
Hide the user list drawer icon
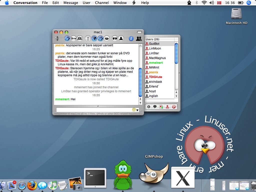[x=139, y=38]
